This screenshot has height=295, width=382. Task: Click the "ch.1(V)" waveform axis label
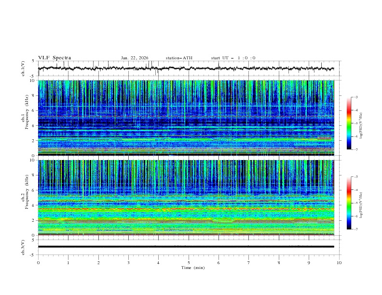click(x=23, y=68)
